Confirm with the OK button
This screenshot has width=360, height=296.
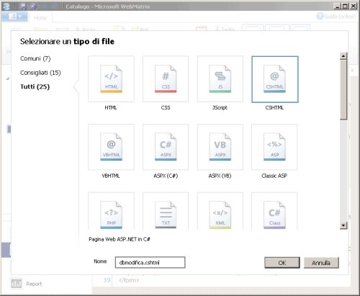coord(282,263)
